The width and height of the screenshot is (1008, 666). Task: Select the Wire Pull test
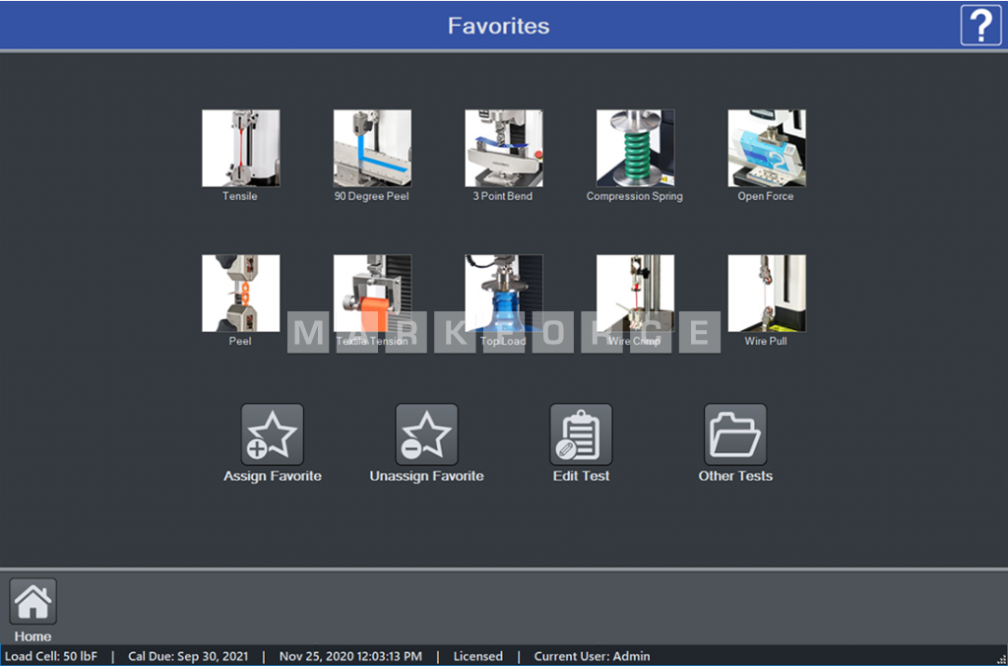click(x=766, y=294)
